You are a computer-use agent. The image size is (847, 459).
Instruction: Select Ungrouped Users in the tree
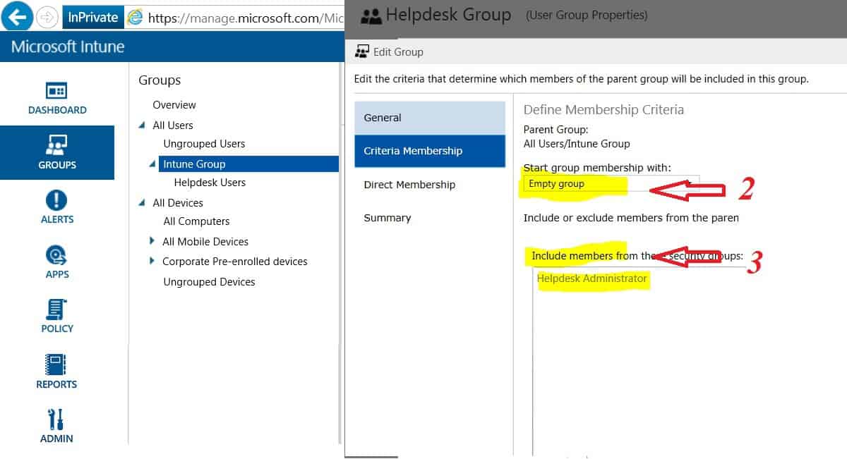204,144
